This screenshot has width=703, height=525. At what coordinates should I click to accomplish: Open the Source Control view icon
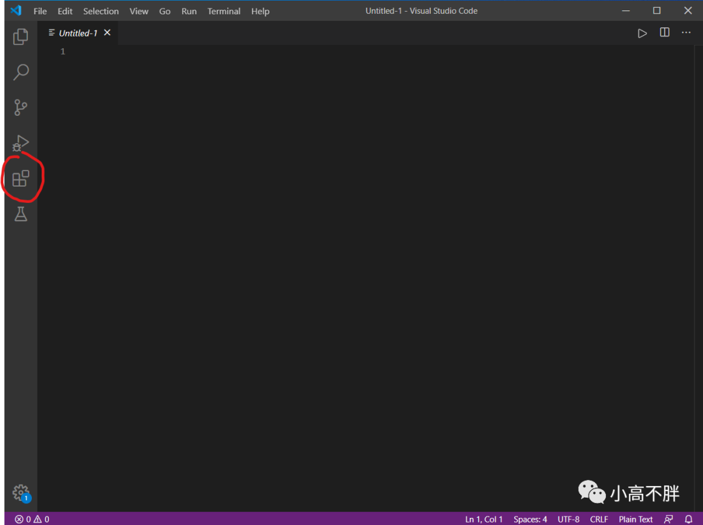[x=21, y=107]
